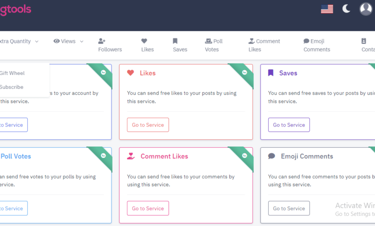Click the Likes card description text

tap(182, 97)
